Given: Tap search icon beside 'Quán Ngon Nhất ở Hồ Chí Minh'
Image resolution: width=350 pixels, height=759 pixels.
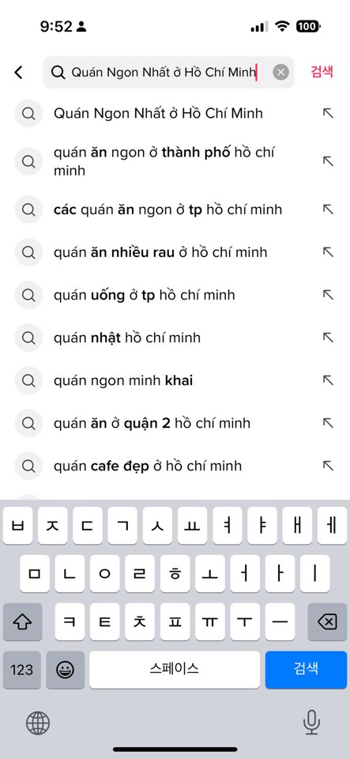Looking at the screenshot, I should coord(28,113).
